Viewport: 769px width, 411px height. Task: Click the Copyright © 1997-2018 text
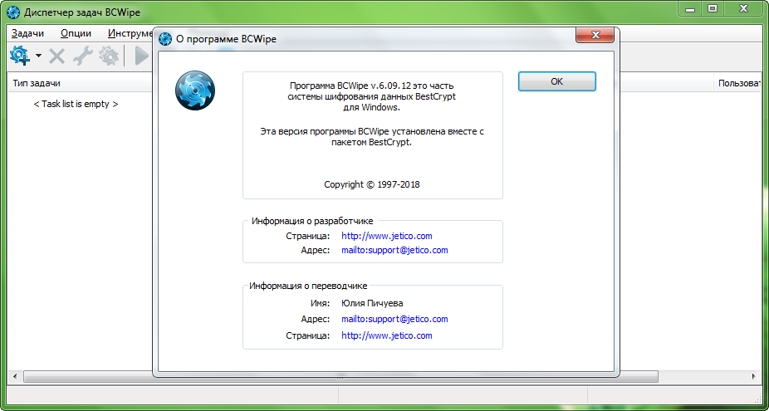372,185
